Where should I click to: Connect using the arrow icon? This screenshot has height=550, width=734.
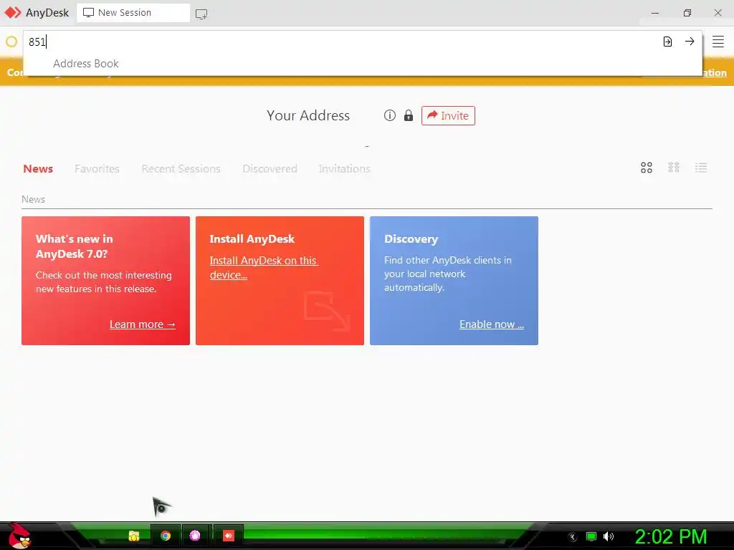pos(690,41)
